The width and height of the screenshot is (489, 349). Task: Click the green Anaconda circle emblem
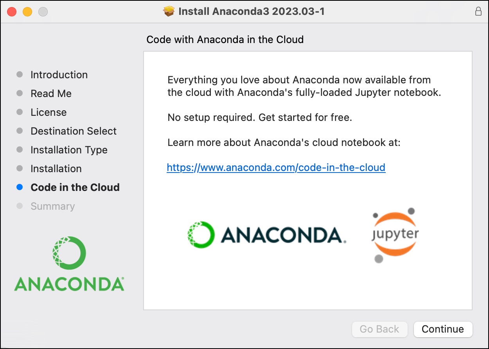pos(68,252)
